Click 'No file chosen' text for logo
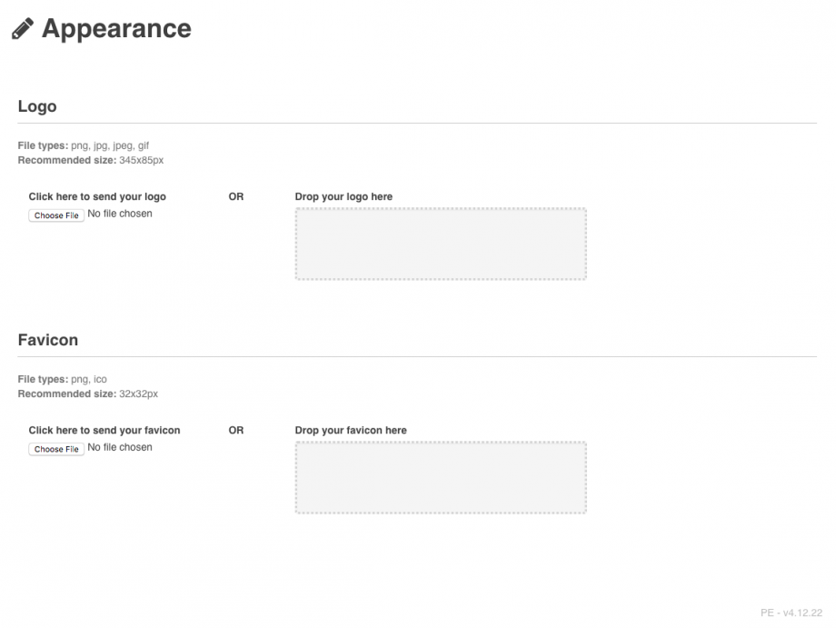Viewport: 836px width, 628px height. (x=120, y=214)
